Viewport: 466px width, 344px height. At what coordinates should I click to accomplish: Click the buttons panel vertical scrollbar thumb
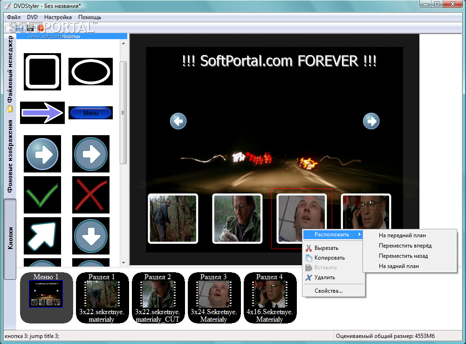(x=123, y=113)
